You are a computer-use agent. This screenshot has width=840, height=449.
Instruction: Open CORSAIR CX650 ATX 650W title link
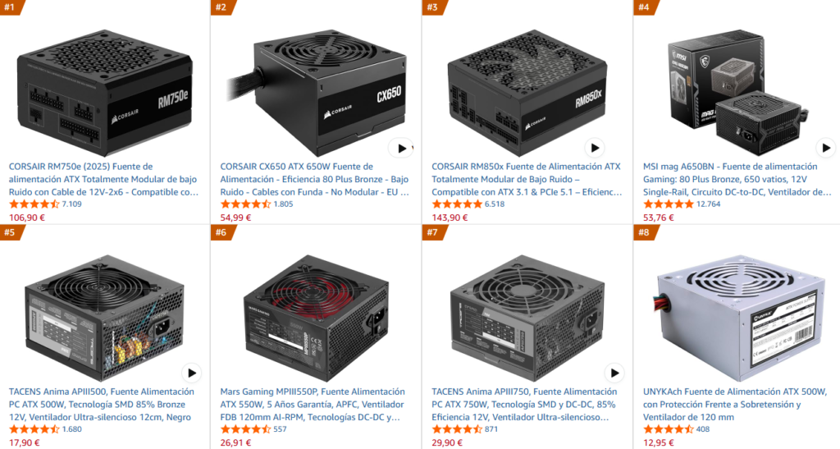[315, 180]
